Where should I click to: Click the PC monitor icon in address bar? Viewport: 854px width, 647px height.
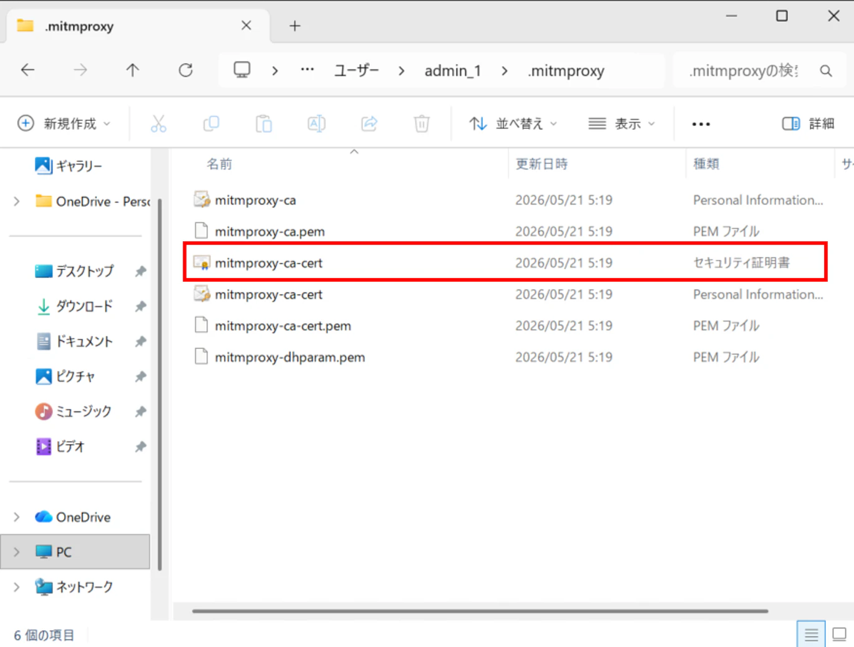(x=242, y=70)
